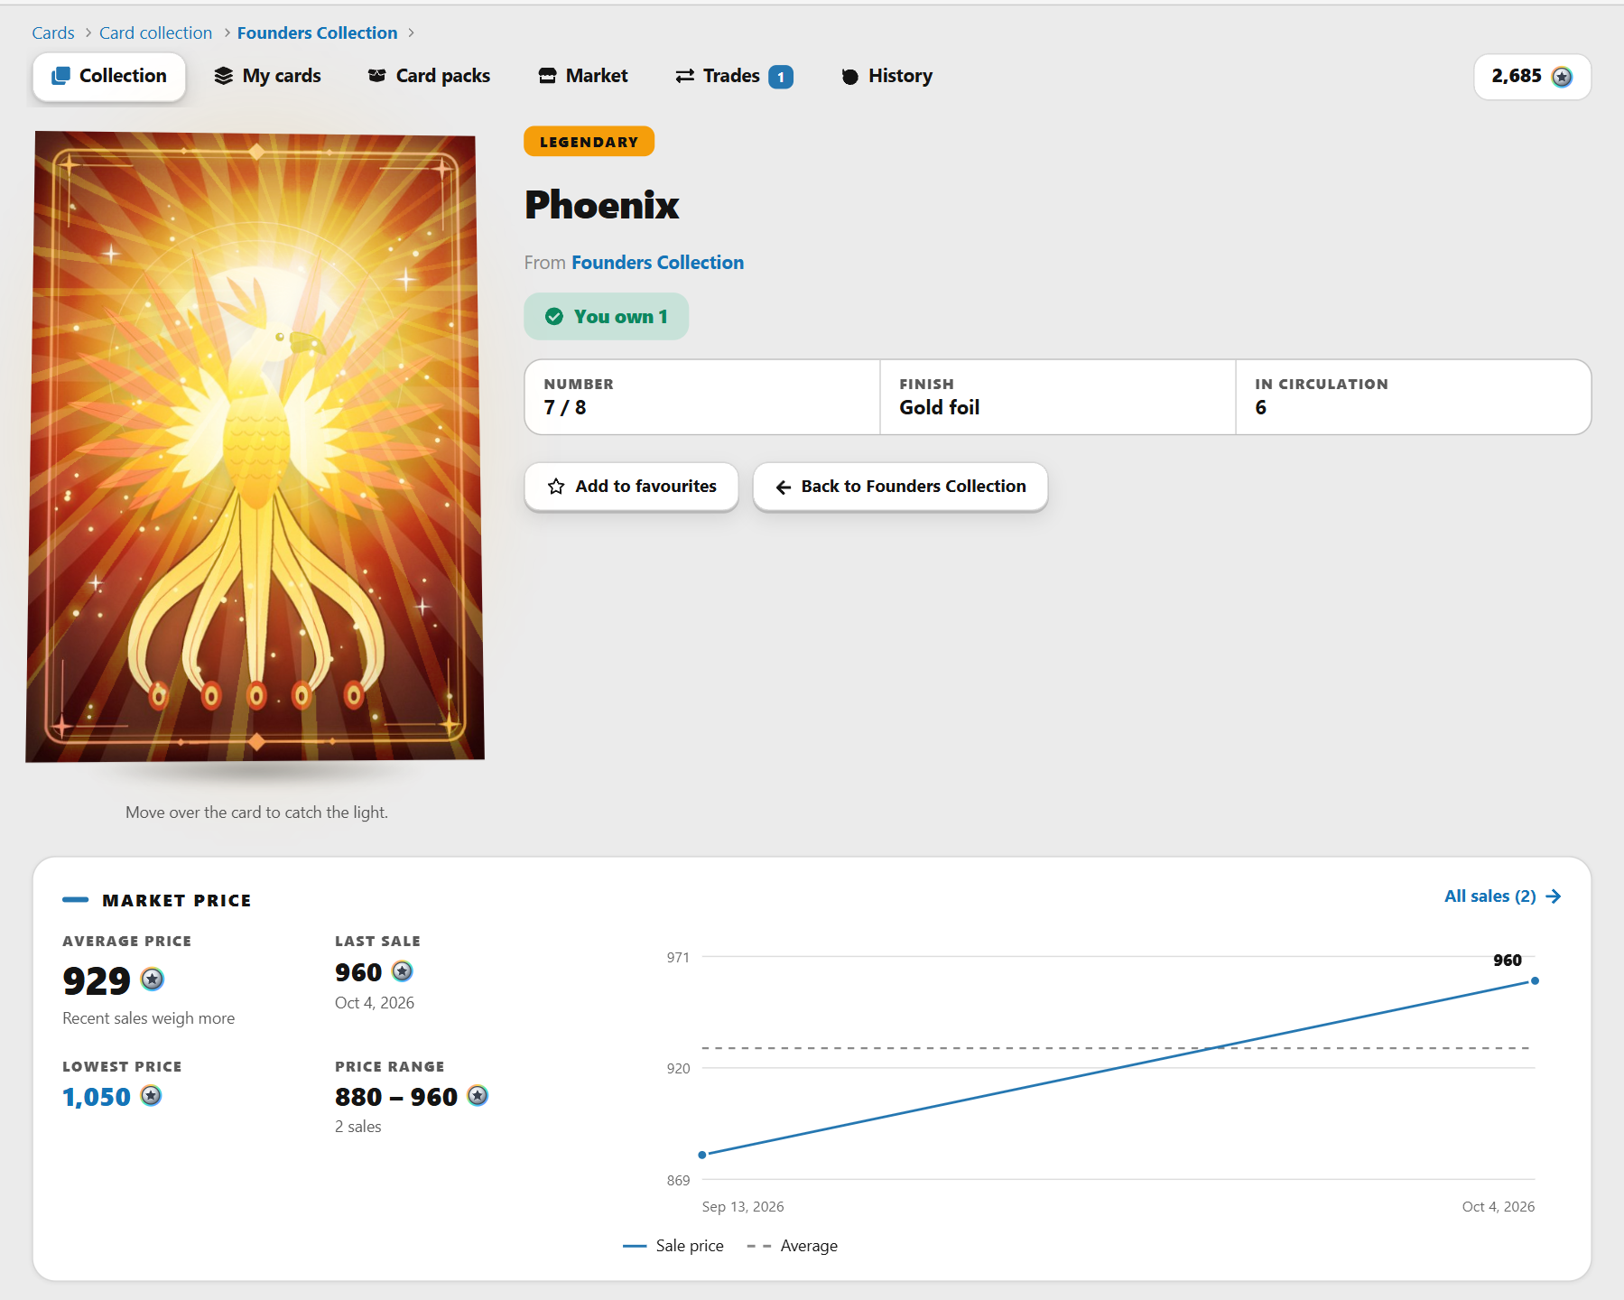The width and height of the screenshot is (1624, 1300).
Task: Click the Trades swap arrows icon
Action: click(x=685, y=76)
